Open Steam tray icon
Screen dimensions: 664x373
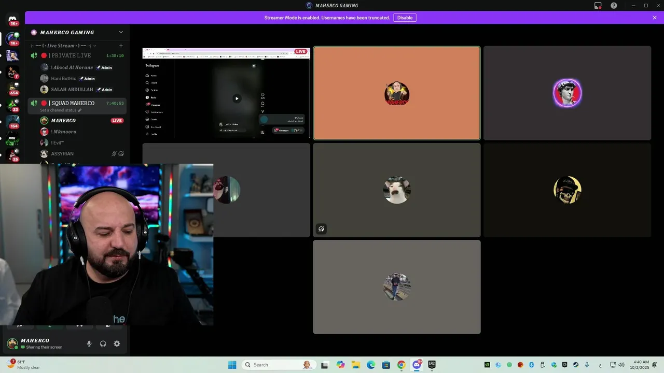coord(576,365)
